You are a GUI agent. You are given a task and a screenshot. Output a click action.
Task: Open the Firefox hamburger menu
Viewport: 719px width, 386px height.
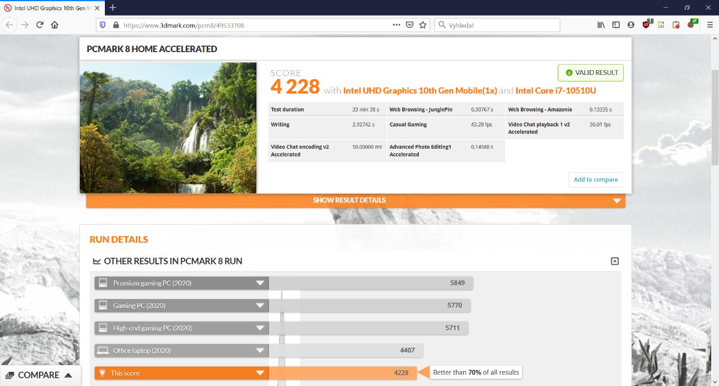click(x=709, y=25)
